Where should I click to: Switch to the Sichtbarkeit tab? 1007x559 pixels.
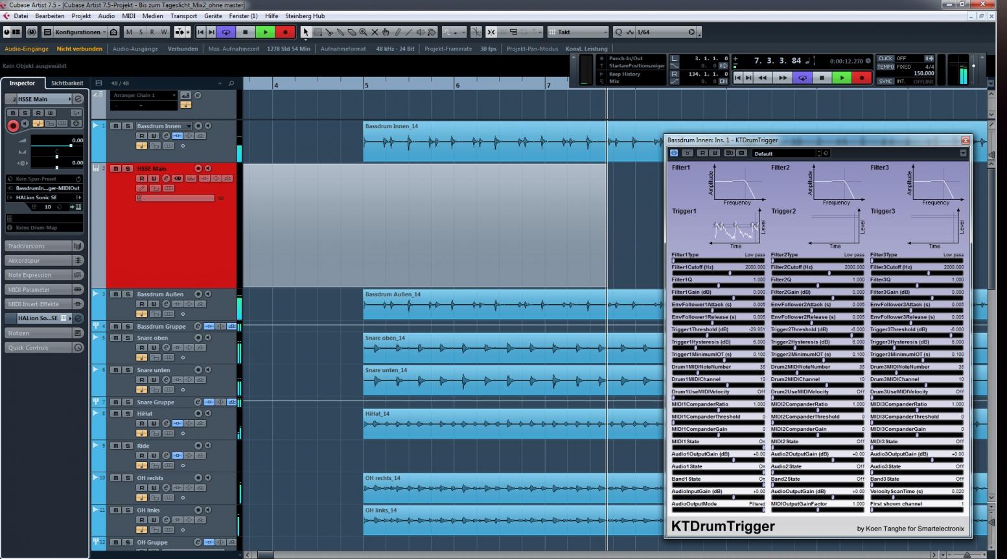coord(67,83)
